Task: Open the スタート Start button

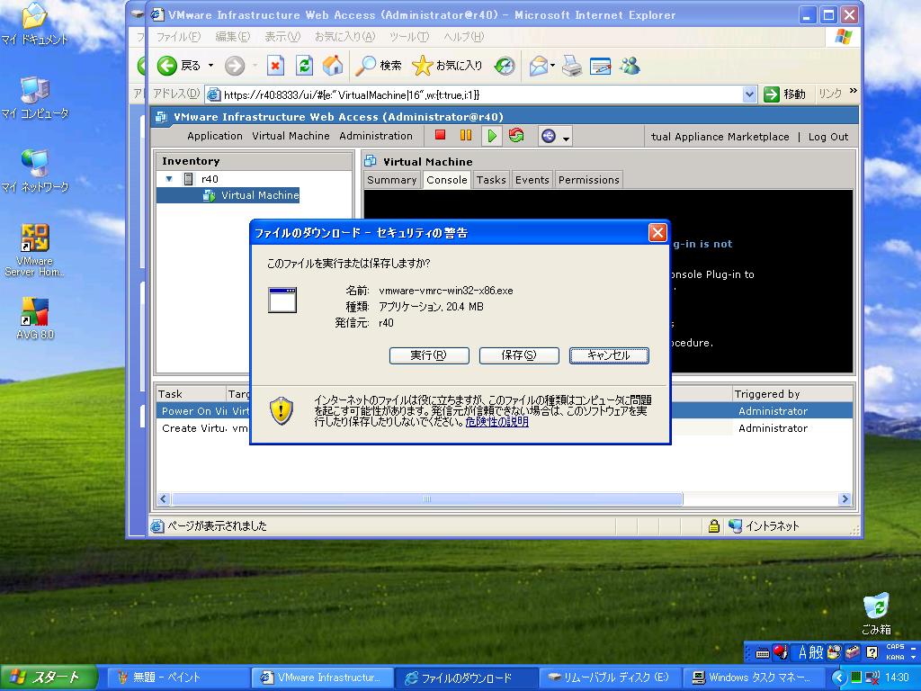Action: 49,678
